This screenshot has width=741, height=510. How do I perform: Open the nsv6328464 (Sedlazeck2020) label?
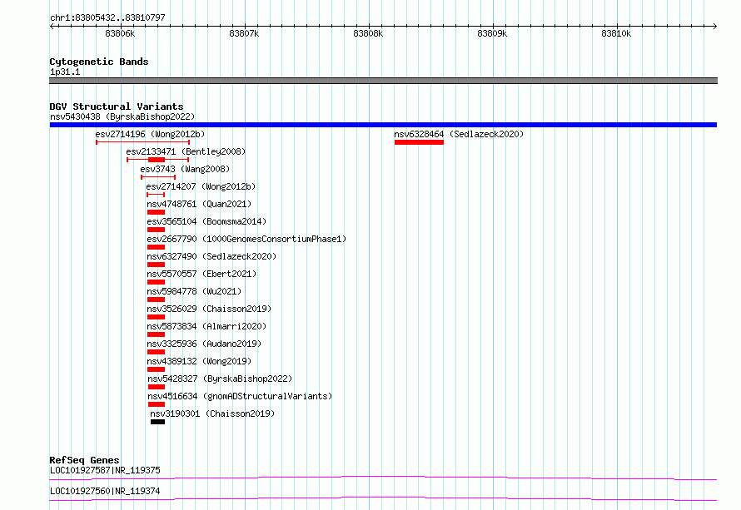coord(459,134)
